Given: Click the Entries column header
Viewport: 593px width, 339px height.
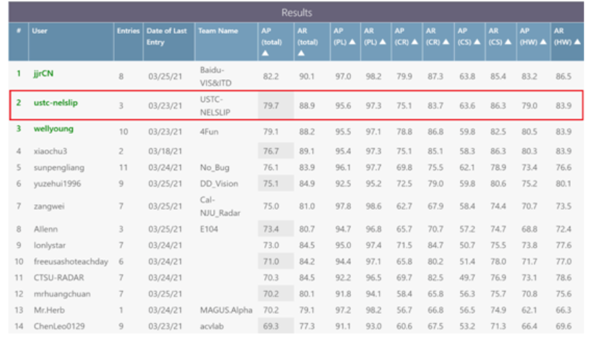Looking at the screenshot, I should click(128, 31).
